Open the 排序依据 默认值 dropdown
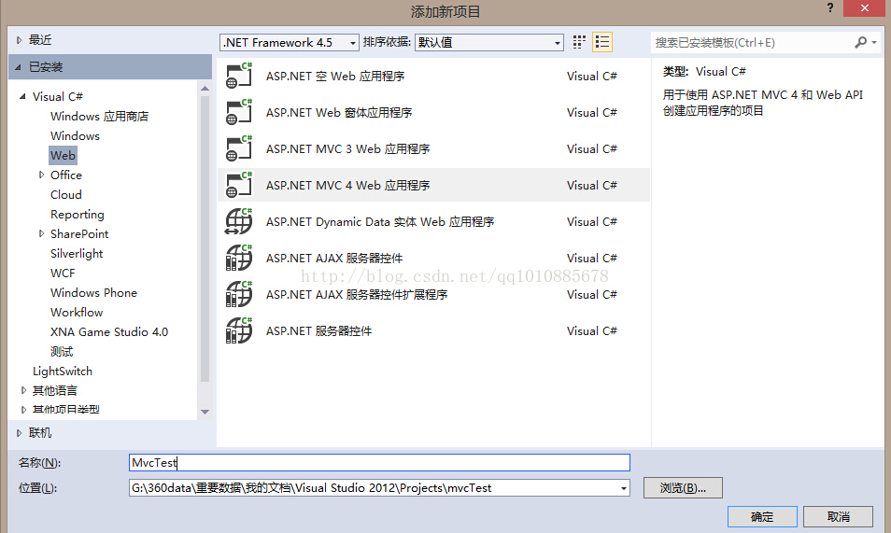891x533 pixels. click(x=489, y=43)
